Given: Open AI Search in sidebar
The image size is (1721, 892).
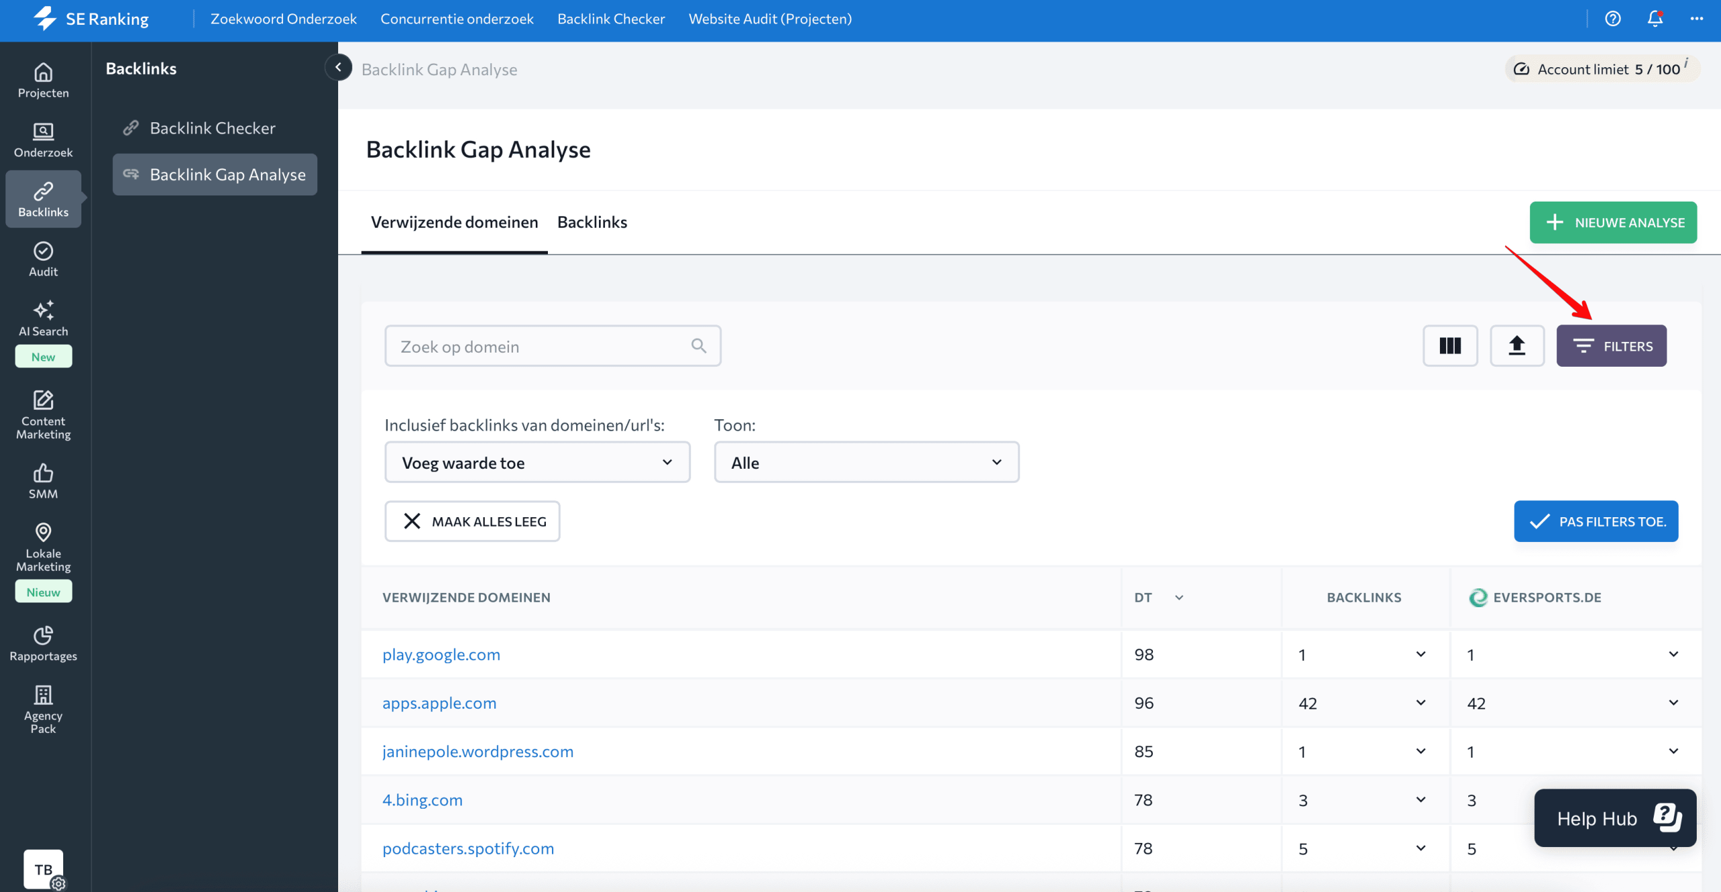Looking at the screenshot, I should click(43, 318).
